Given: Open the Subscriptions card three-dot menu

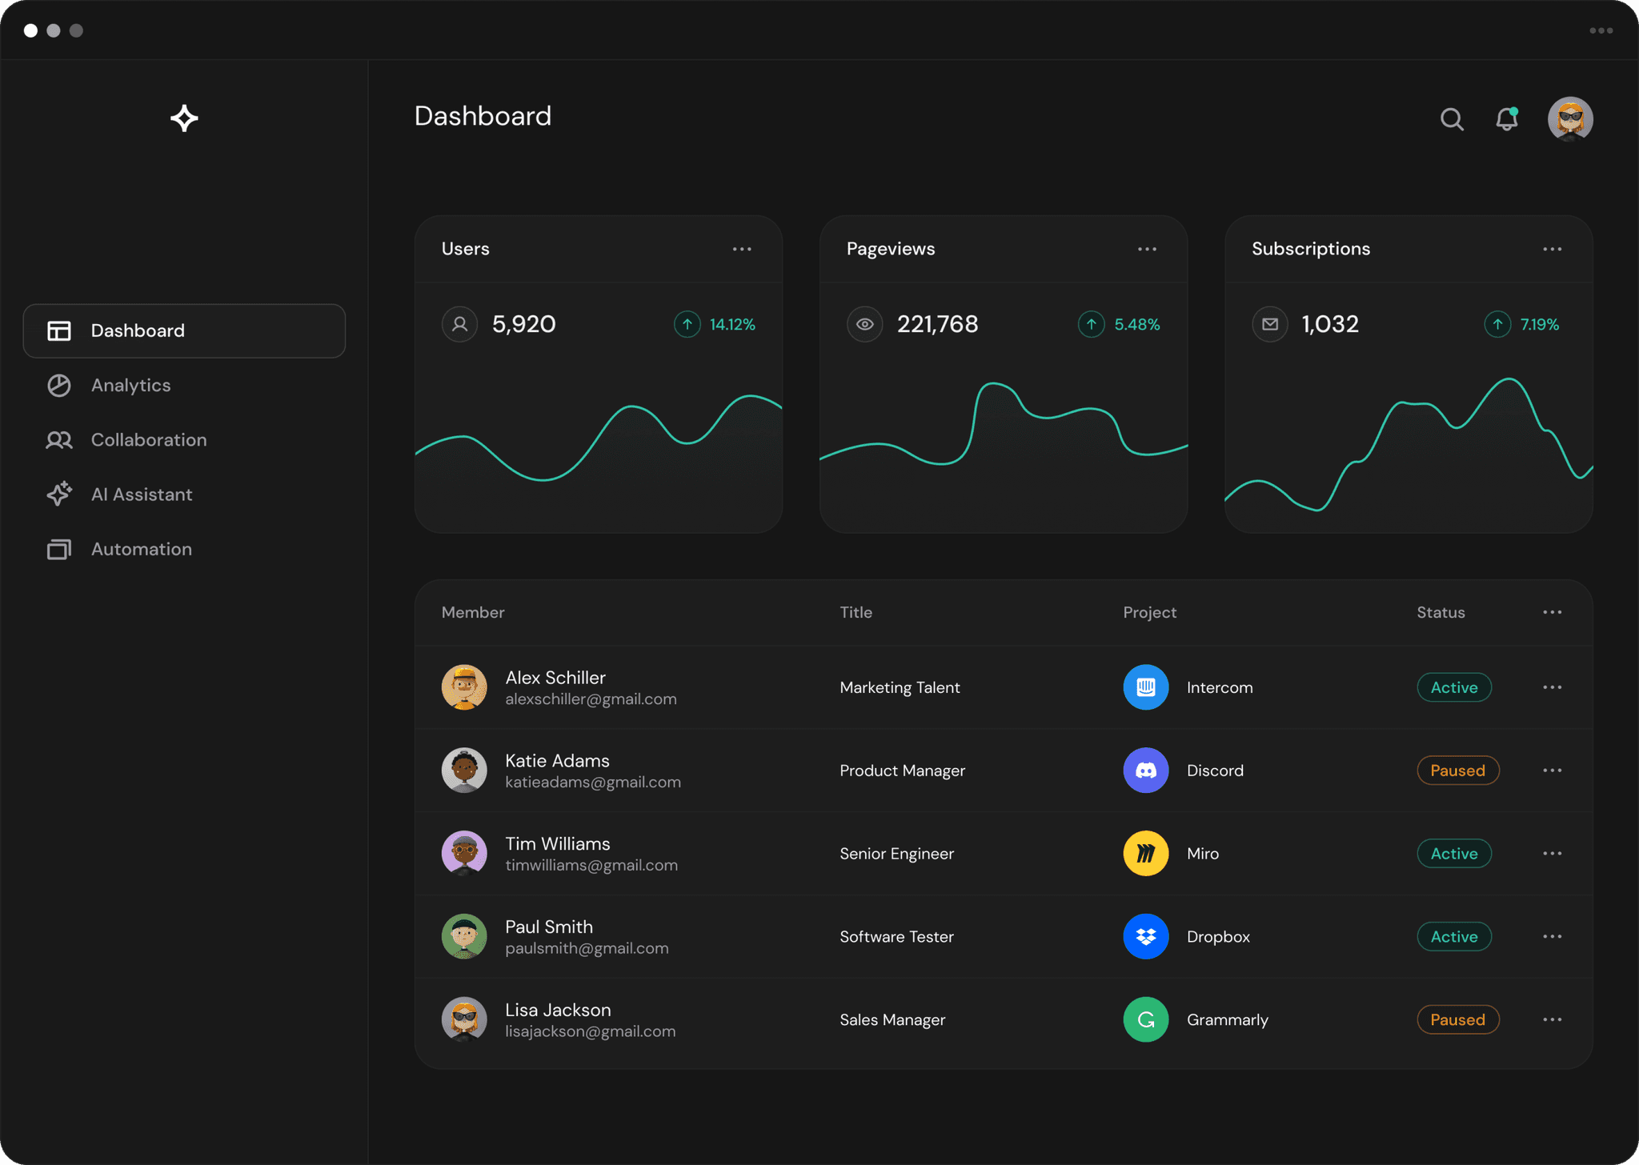Looking at the screenshot, I should point(1552,249).
